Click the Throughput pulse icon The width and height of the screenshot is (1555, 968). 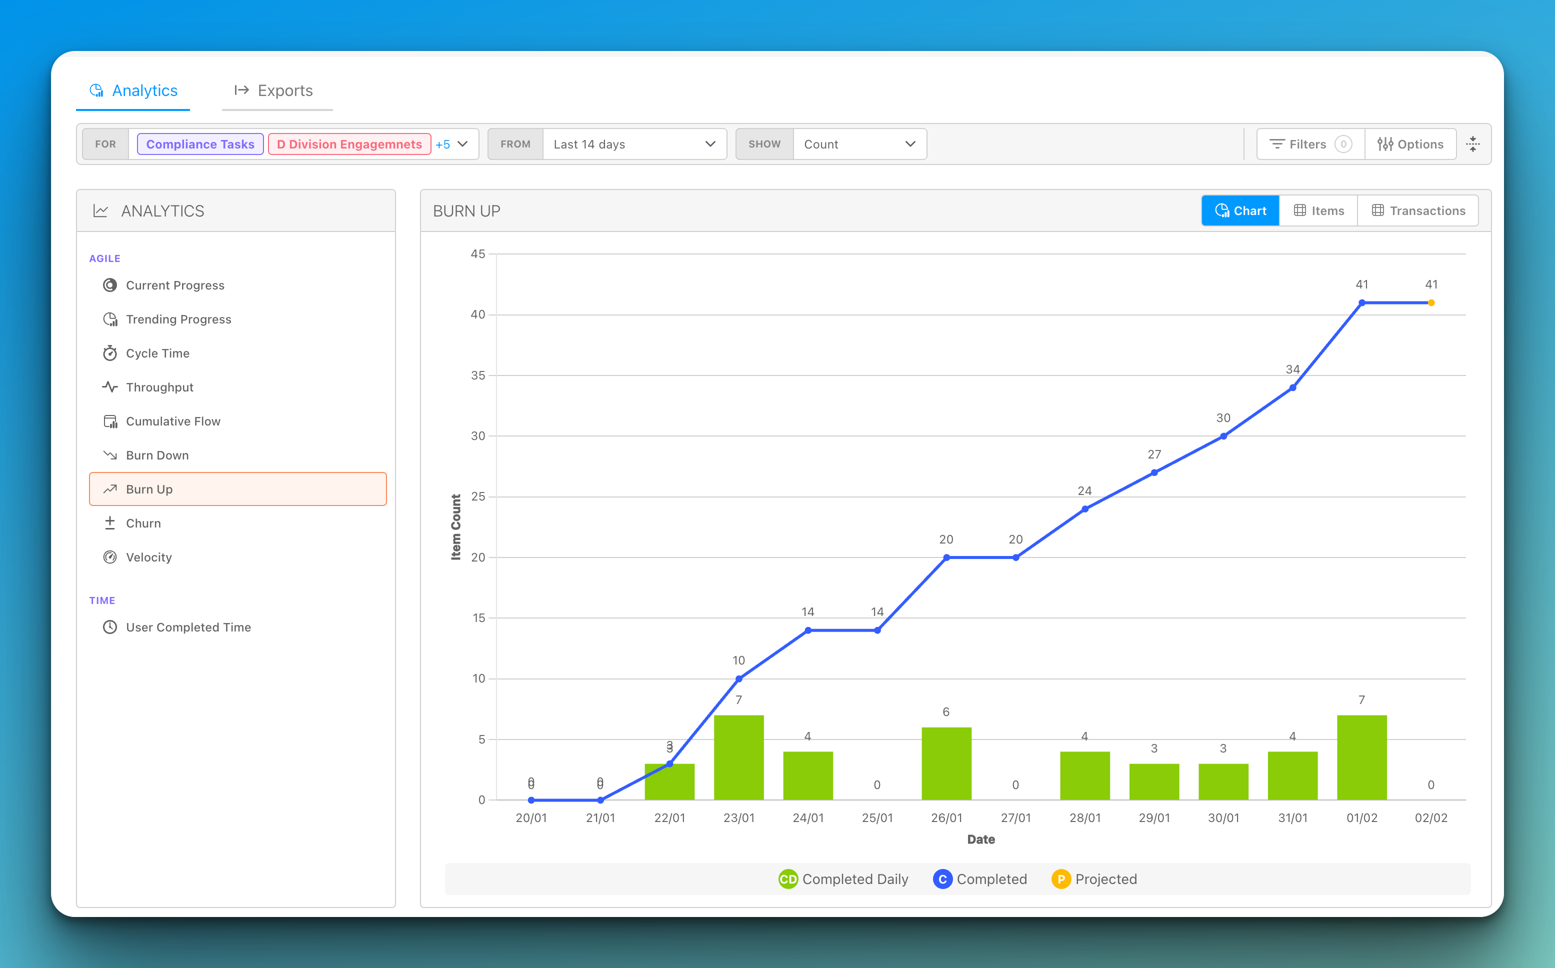(110, 387)
